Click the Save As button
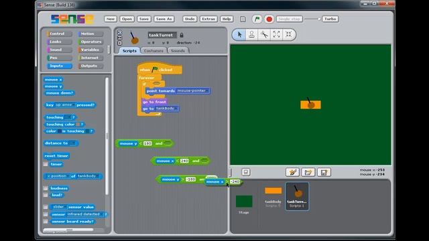The height and width of the screenshot is (241, 429). (164, 19)
